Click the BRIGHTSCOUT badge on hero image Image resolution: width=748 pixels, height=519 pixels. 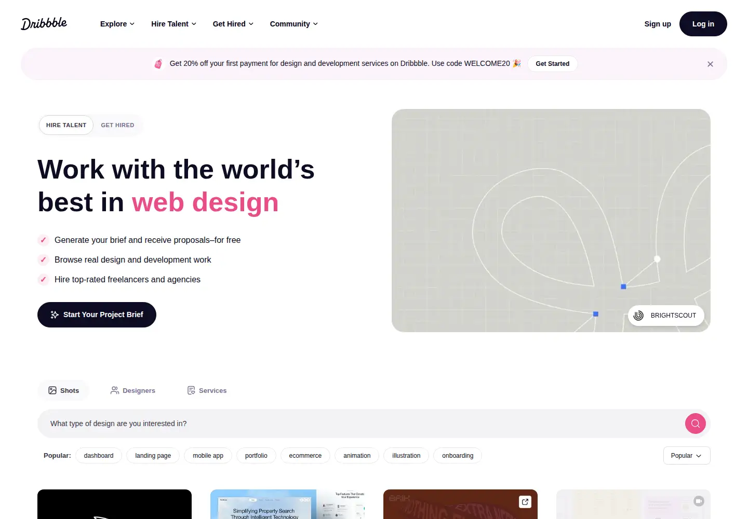(666, 316)
